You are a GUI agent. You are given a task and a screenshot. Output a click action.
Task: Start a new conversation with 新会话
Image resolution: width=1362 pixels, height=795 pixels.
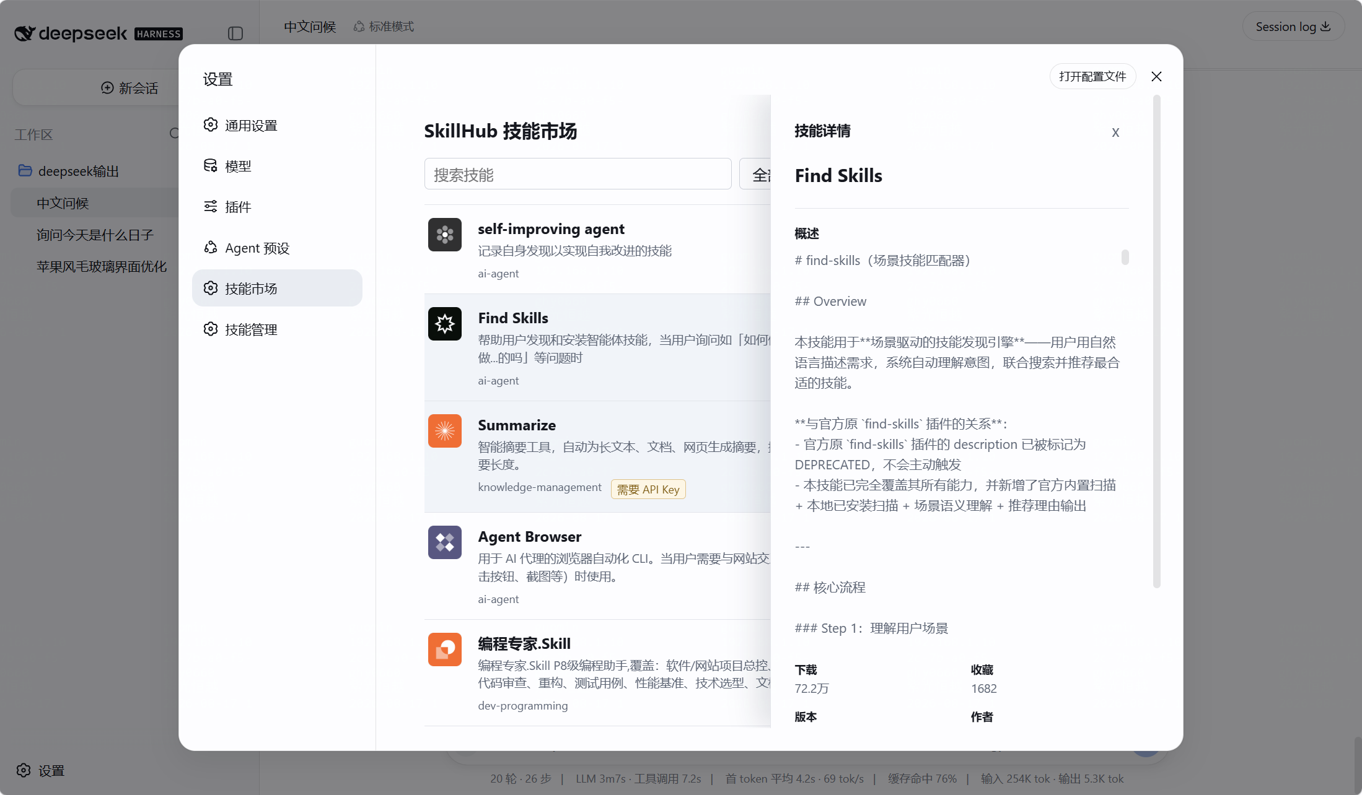coord(130,88)
